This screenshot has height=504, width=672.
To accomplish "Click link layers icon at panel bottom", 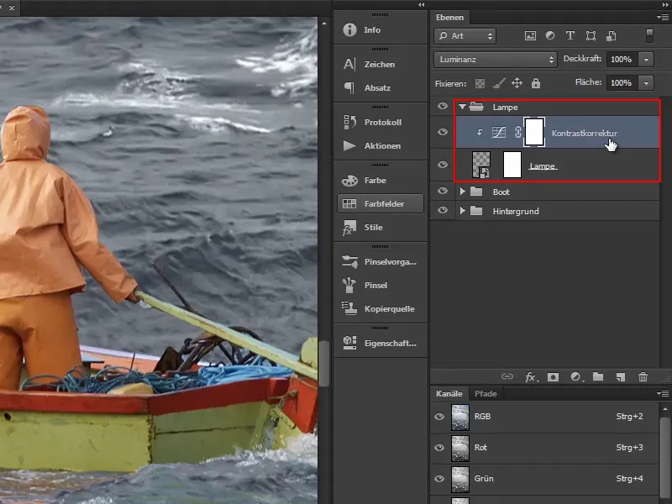I will point(507,376).
